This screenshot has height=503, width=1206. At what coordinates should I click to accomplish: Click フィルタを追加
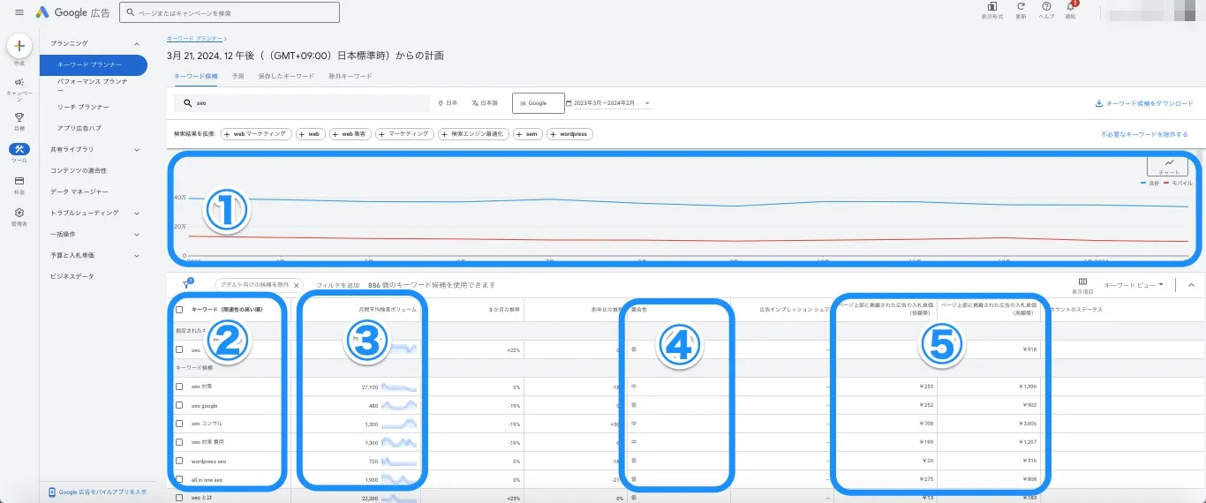coord(338,285)
